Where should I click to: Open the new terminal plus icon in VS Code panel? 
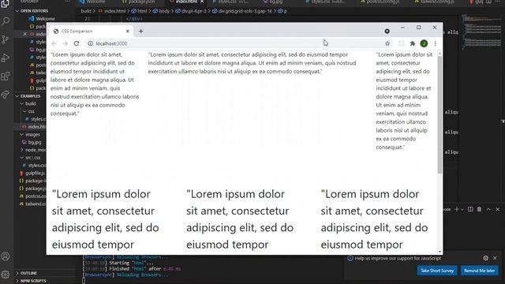tap(456, 209)
